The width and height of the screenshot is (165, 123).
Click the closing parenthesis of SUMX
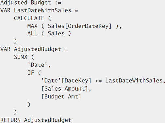(x=15, y=112)
